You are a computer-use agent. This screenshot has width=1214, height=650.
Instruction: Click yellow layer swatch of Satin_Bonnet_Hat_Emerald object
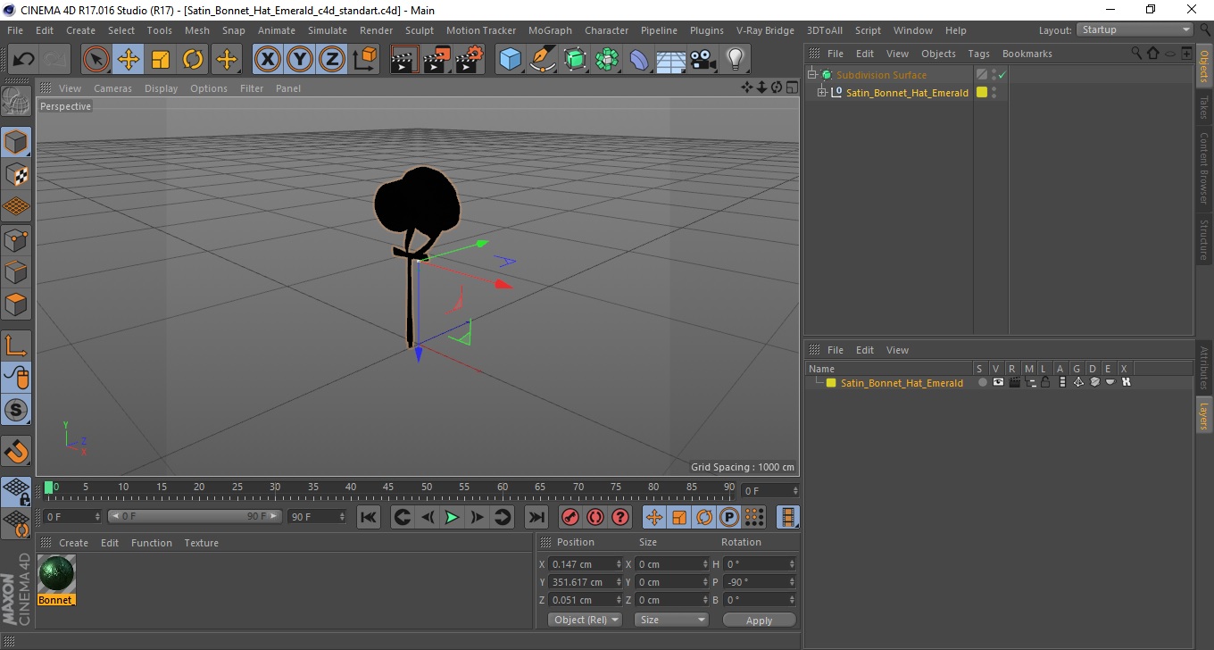pyautogui.click(x=982, y=93)
